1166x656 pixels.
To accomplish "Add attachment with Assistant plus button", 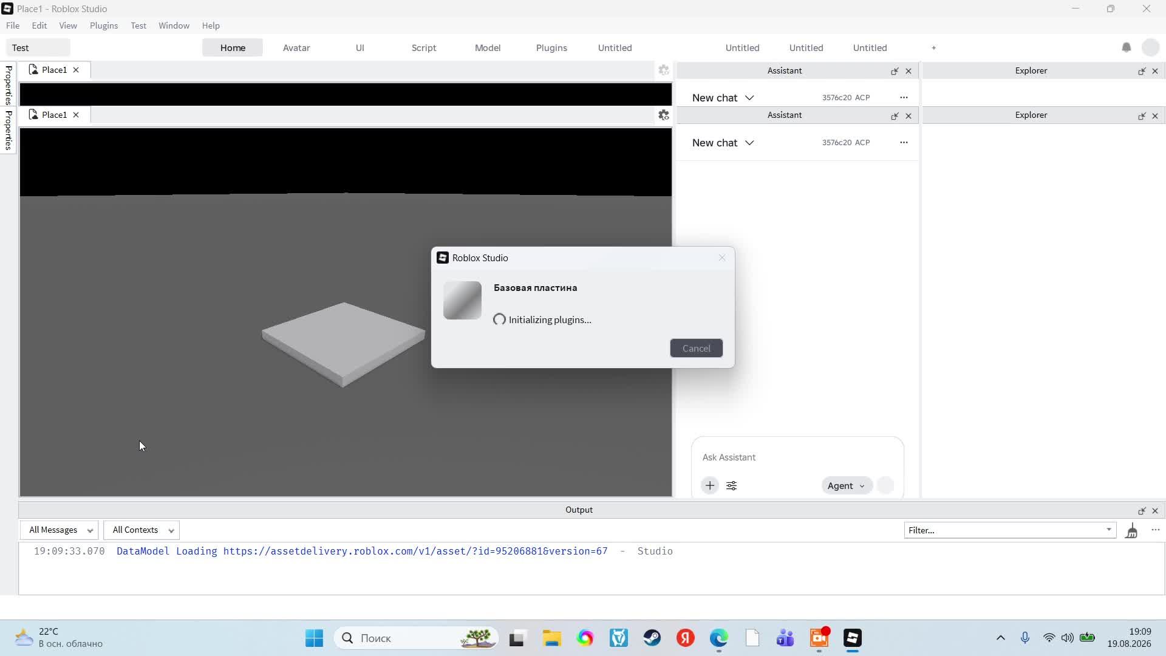I will click(709, 485).
